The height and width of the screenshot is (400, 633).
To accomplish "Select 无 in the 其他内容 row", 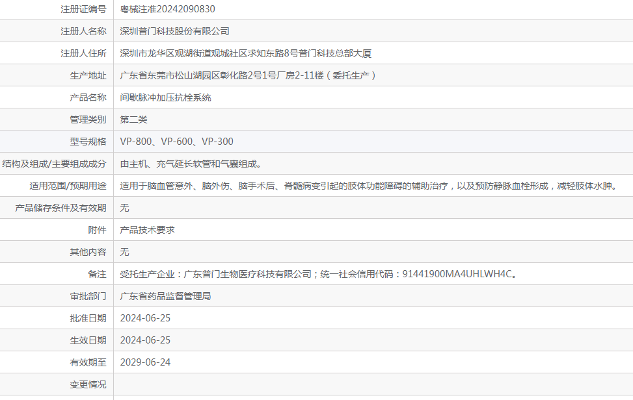I will click(124, 252).
